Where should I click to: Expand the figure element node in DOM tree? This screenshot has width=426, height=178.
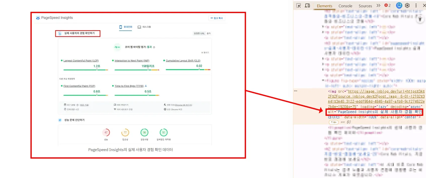click(x=323, y=81)
